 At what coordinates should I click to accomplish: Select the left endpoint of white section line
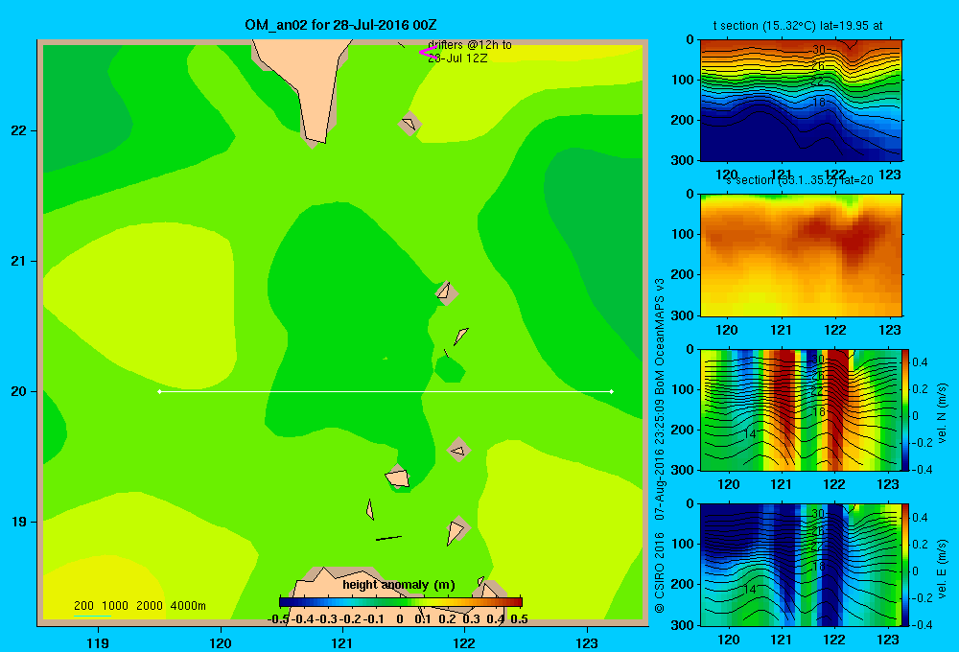[159, 391]
